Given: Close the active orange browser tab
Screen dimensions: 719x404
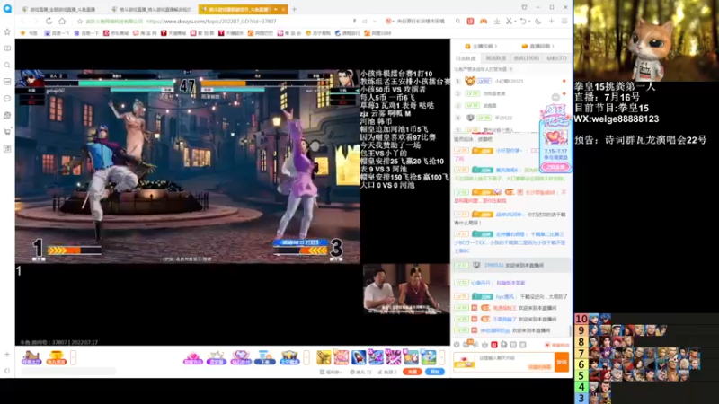Looking at the screenshot, I should (x=283, y=9).
